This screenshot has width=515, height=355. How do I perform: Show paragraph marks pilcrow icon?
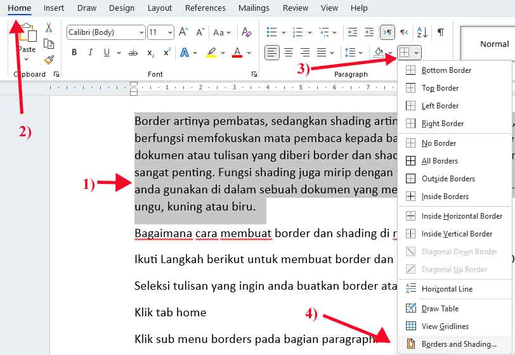tap(441, 32)
